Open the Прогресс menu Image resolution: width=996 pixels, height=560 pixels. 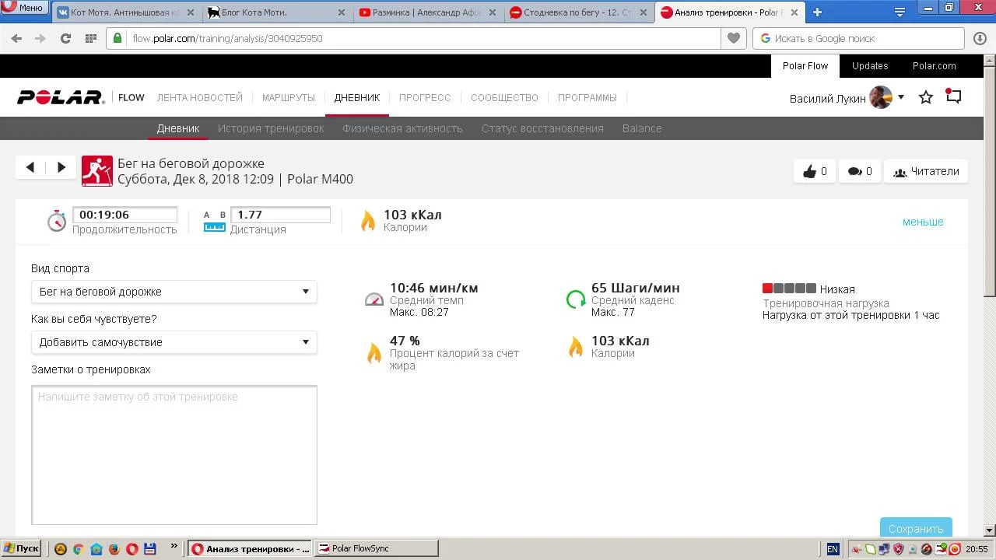pyautogui.click(x=425, y=97)
